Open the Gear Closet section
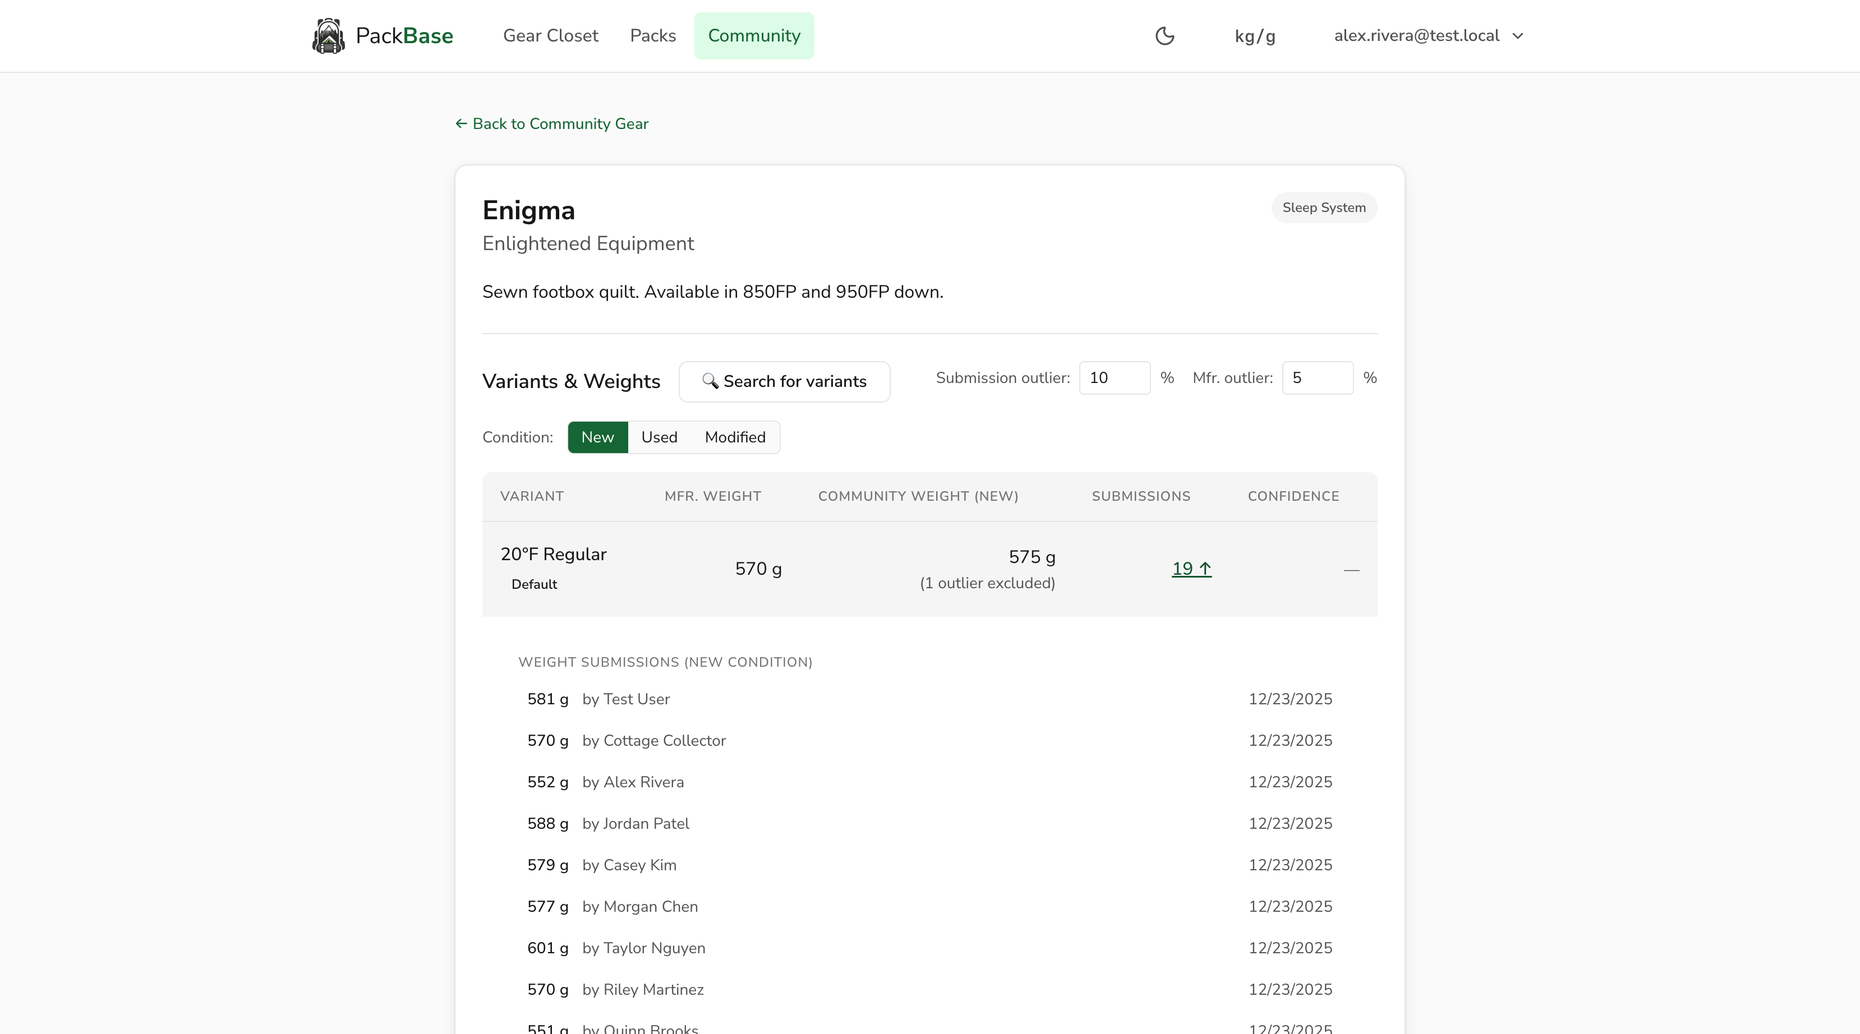The width and height of the screenshot is (1860, 1034). (x=550, y=35)
